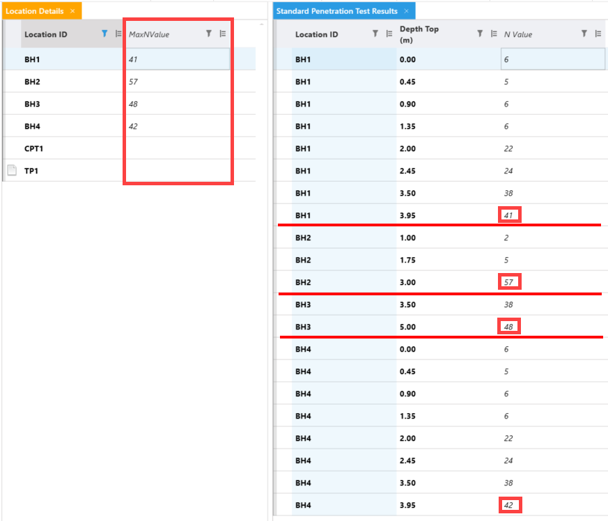
Task: Open Location ID column menu in SPT Results
Action: [x=389, y=33]
